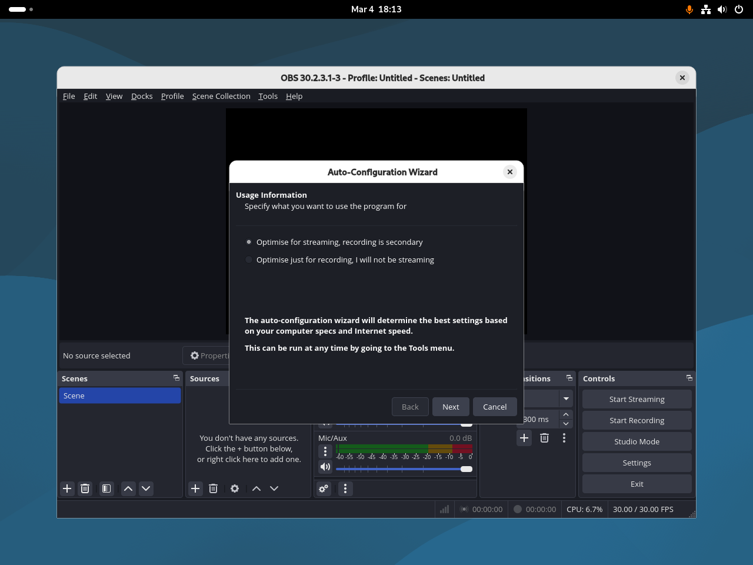The height and width of the screenshot is (565, 753).
Task: Open the Tools menu
Action: point(268,96)
